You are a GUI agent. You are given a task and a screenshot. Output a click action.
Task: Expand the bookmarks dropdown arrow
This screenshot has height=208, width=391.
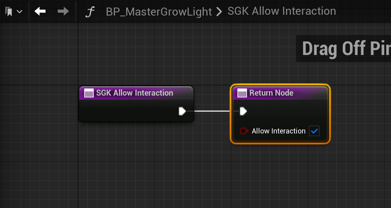pyautogui.click(x=19, y=12)
